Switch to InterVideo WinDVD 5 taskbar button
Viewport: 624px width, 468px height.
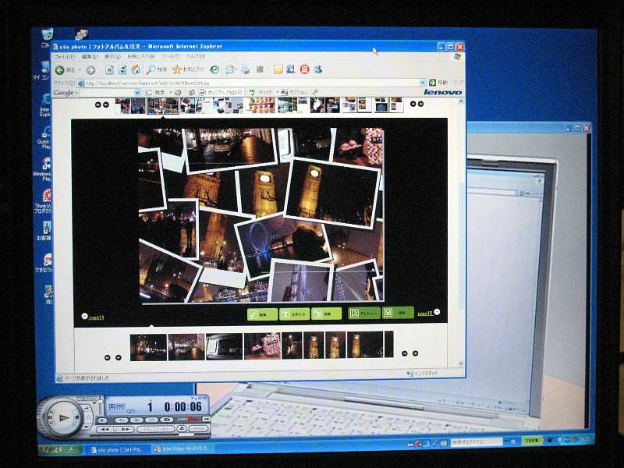182,449
